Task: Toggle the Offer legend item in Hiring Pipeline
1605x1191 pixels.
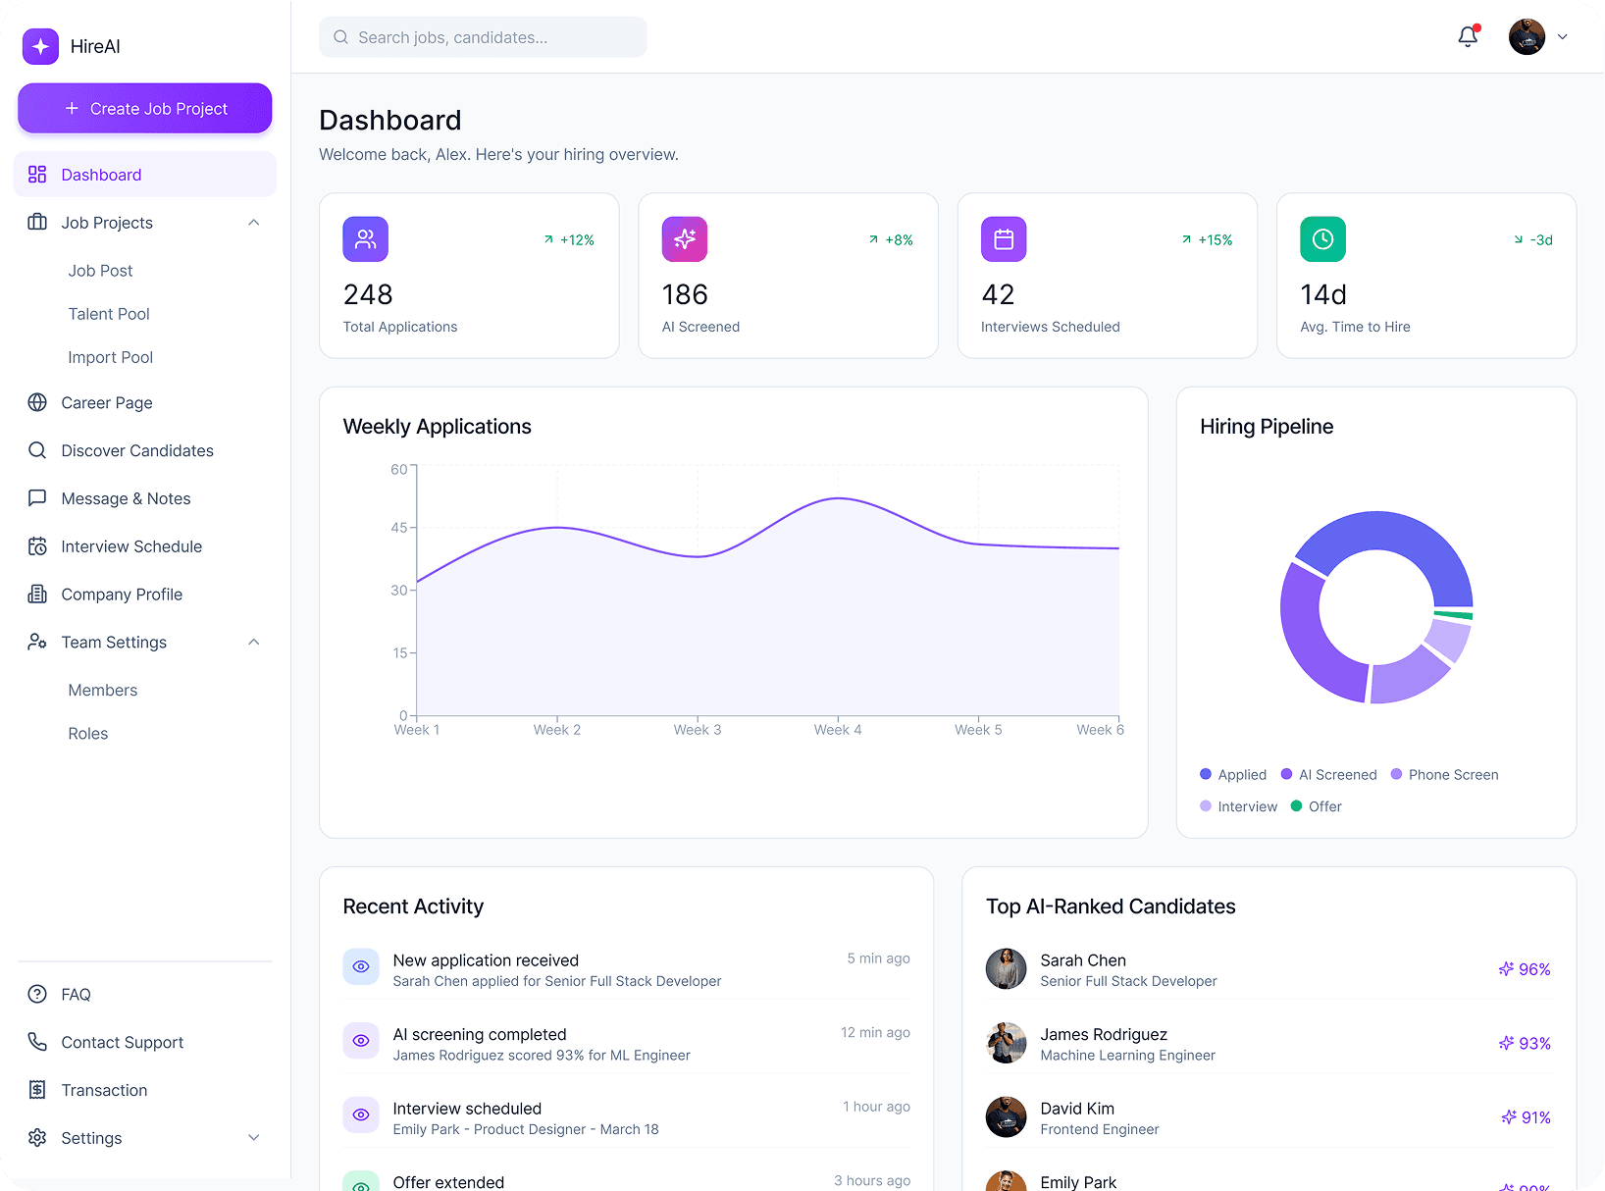Action: pyautogui.click(x=1316, y=805)
